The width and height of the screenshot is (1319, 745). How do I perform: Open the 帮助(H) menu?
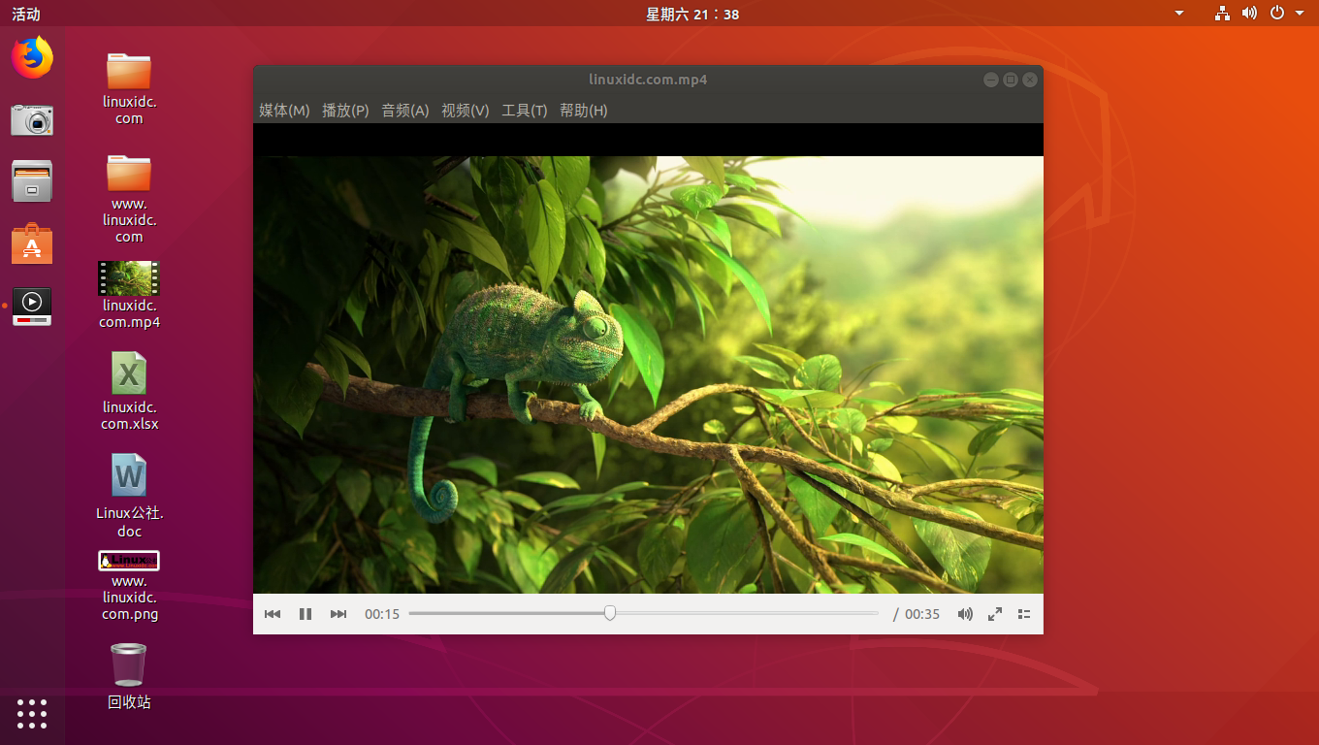coord(584,111)
